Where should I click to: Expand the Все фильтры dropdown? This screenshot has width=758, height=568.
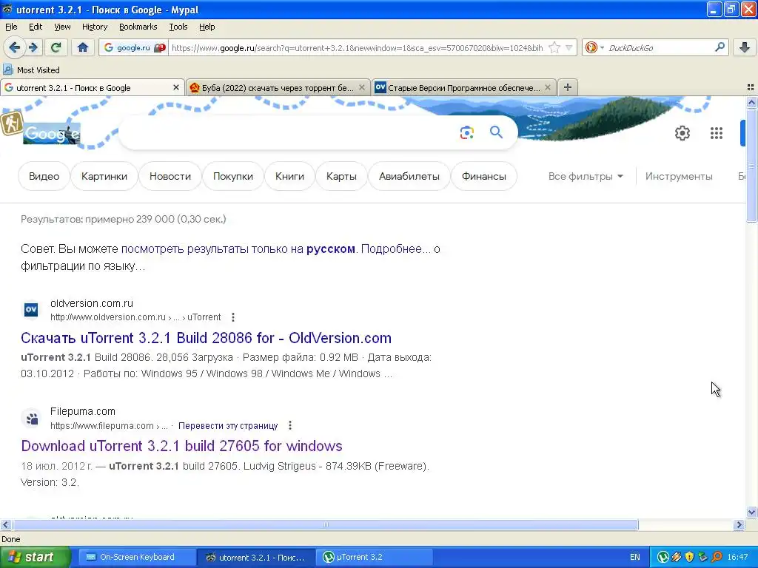tap(586, 176)
